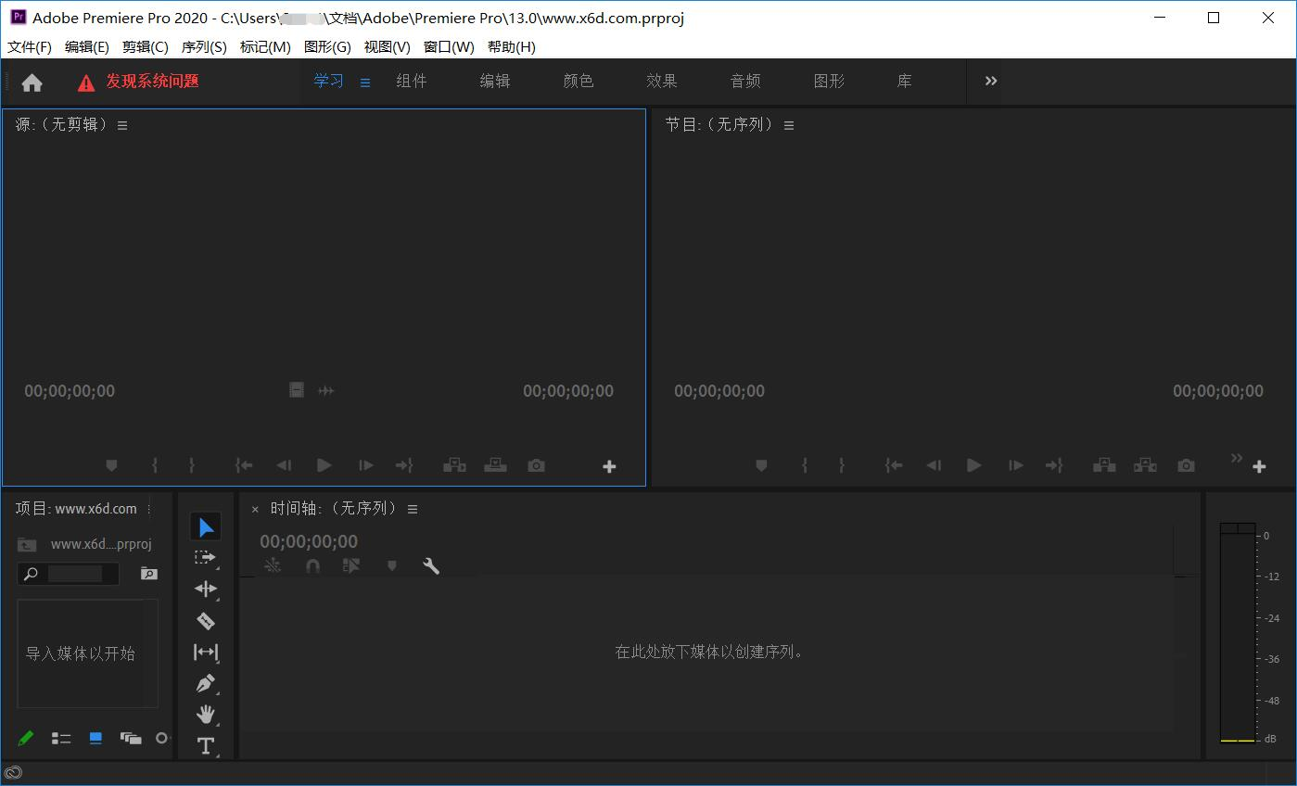Open the 文件(F) menu
Viewport: 1297px width, 786px height.
(x=30, y=47)
